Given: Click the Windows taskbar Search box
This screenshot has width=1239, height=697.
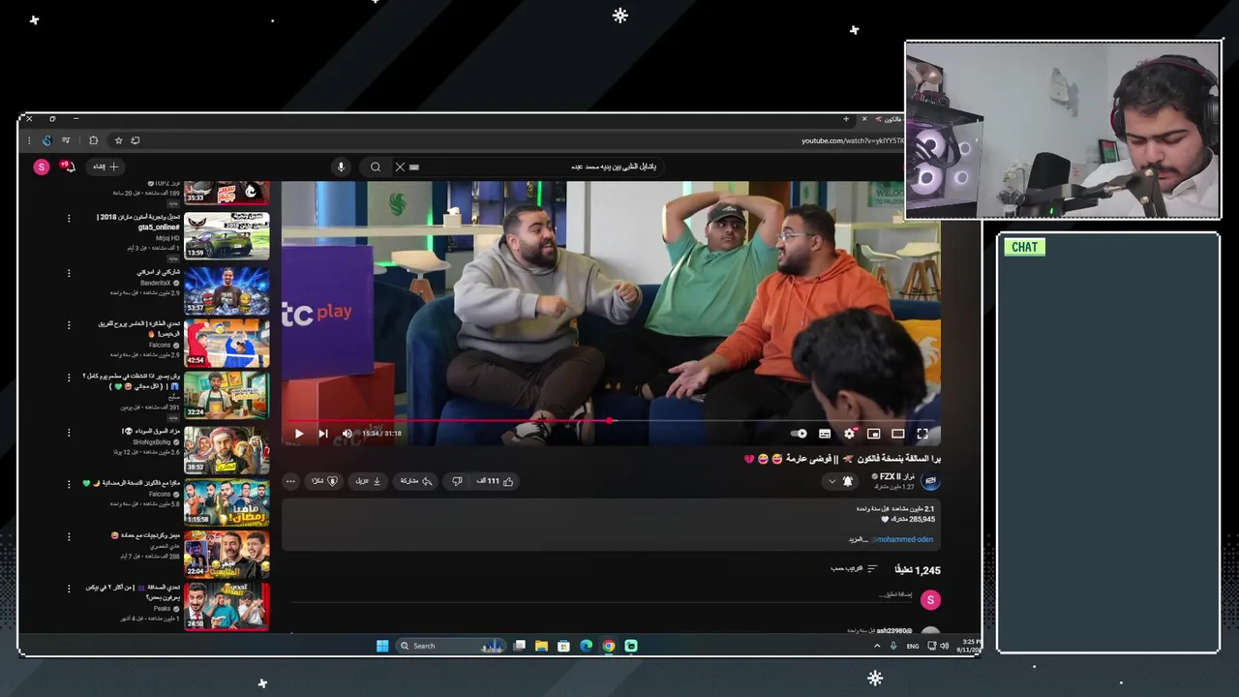Looking at the screenshot, I should (451, 646).
